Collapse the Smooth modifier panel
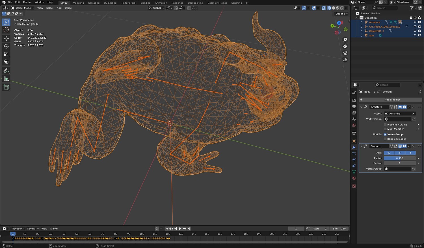The height and width of the screenshot is (248, 424). click(361, 146)
